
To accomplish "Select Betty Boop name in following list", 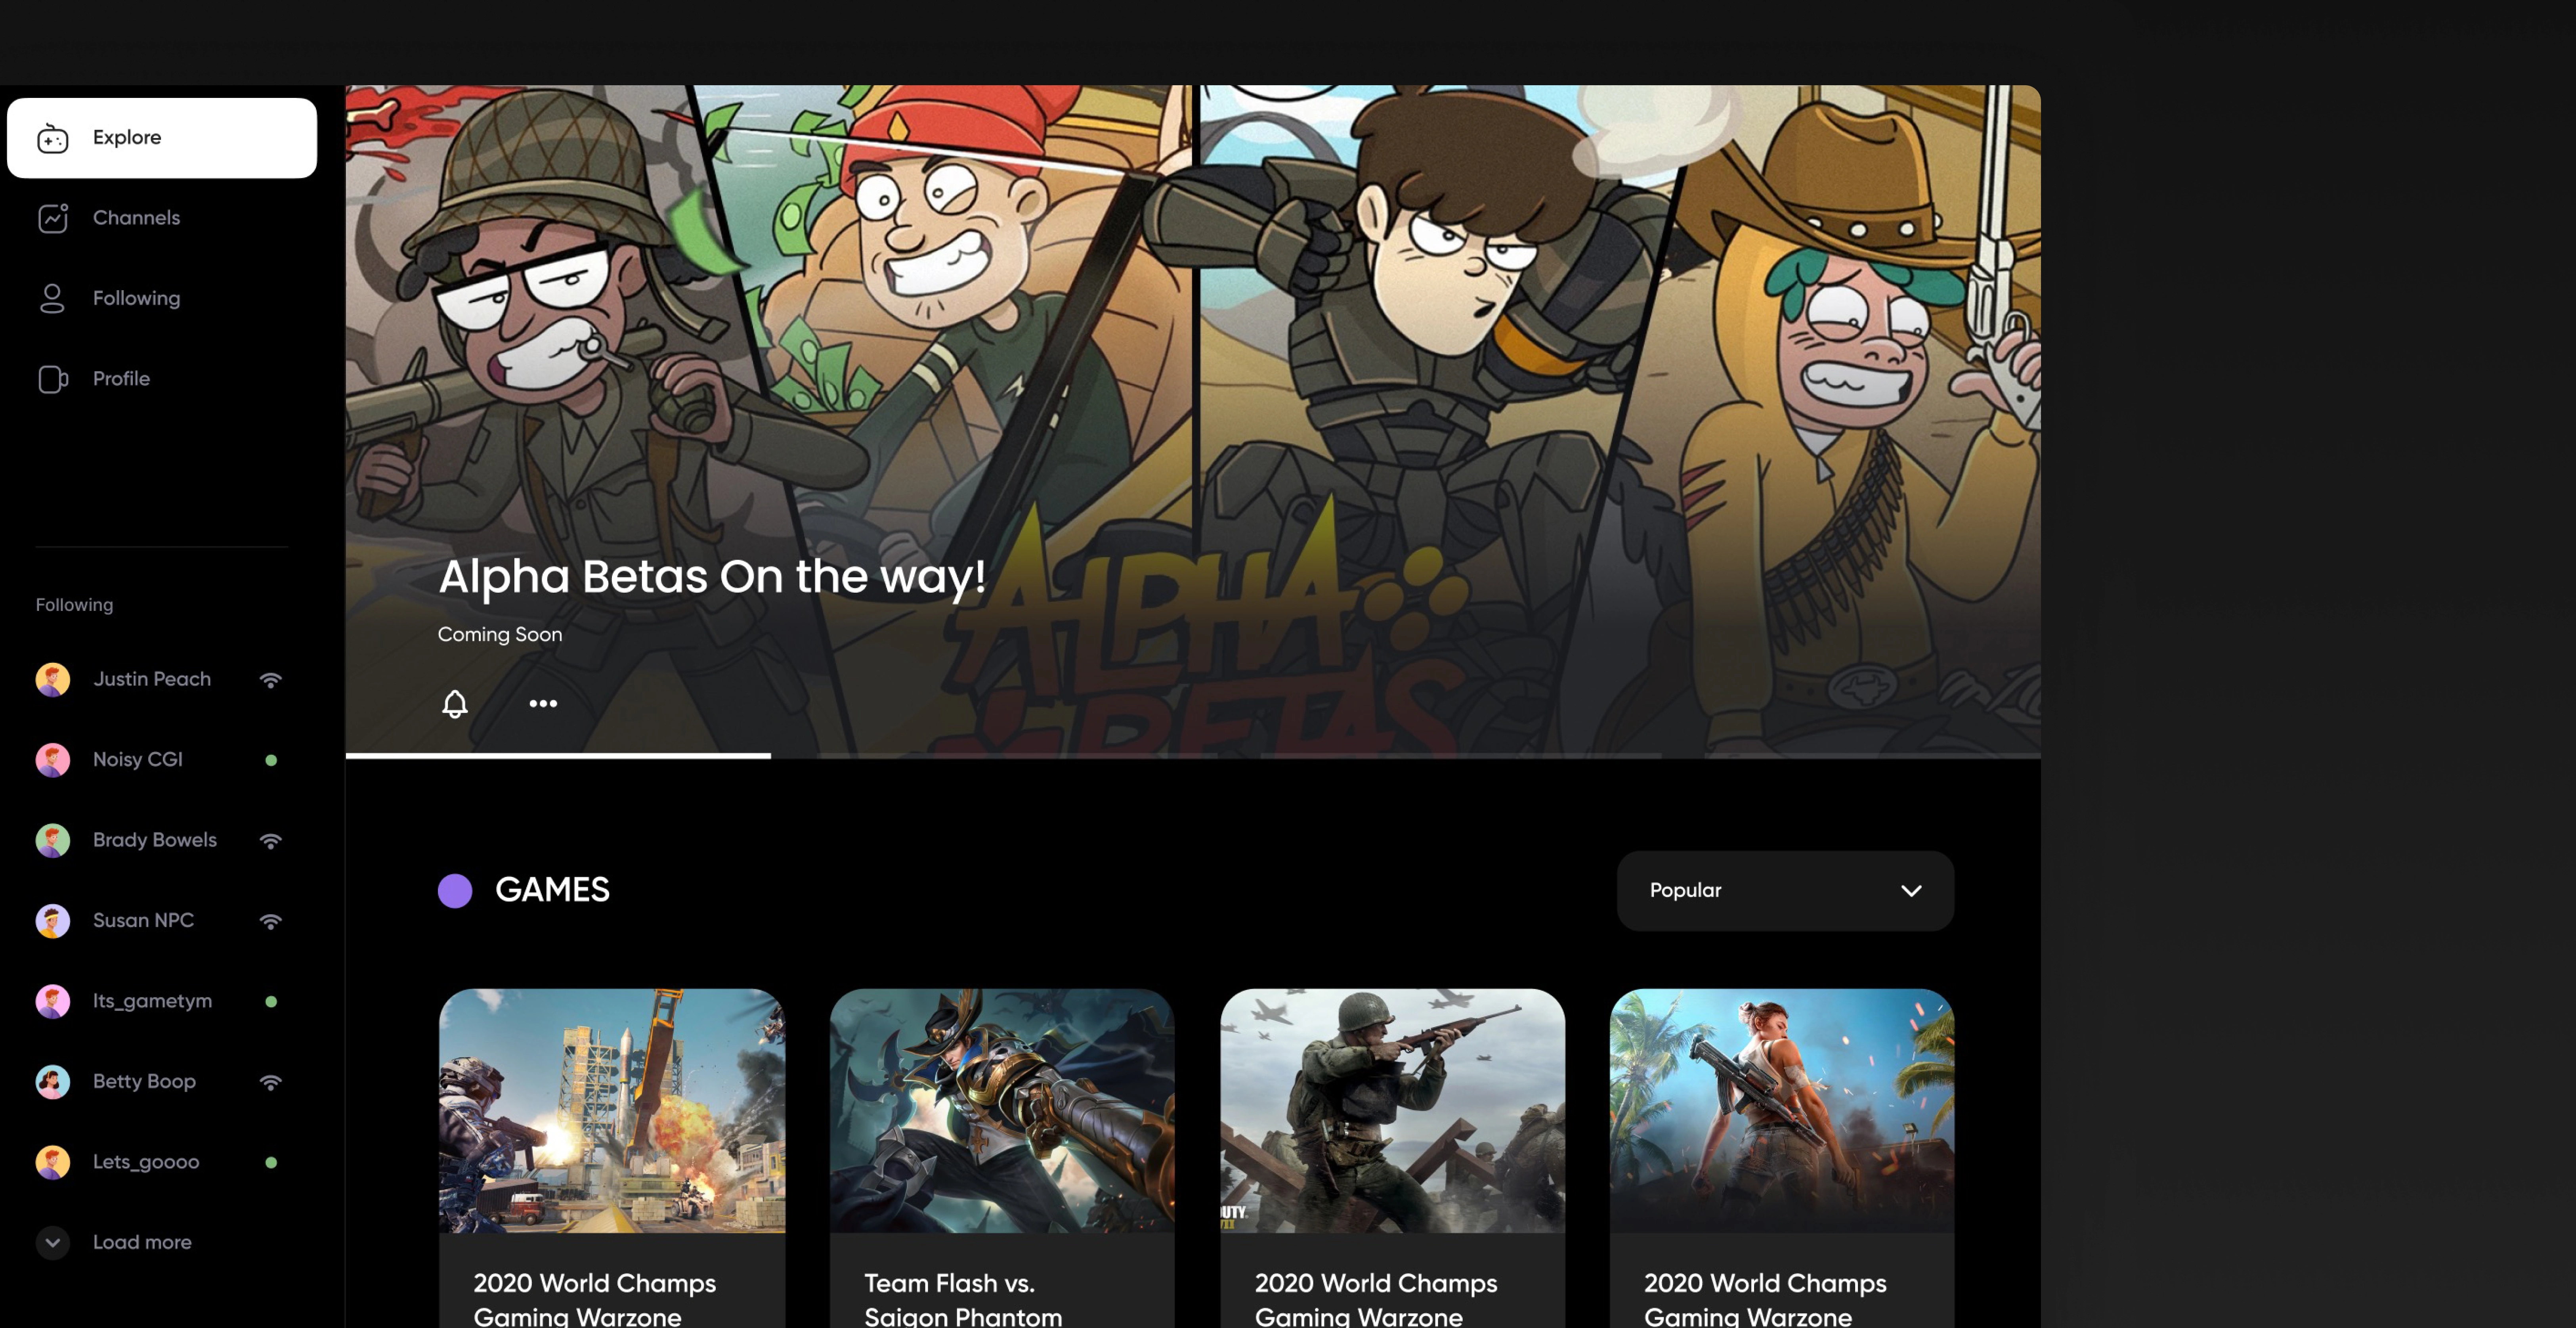I will click(x=144, y=1082).
